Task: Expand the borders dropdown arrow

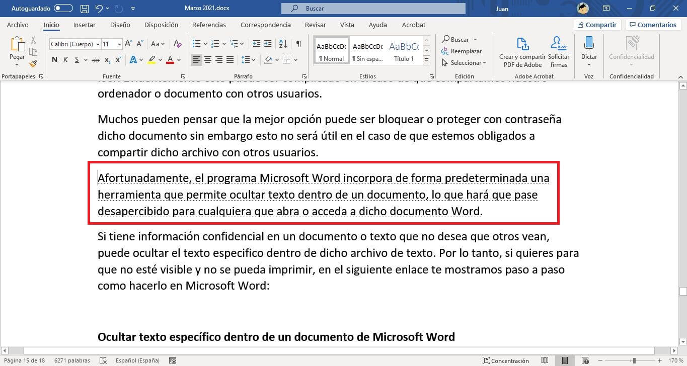Action: (295, 60)
